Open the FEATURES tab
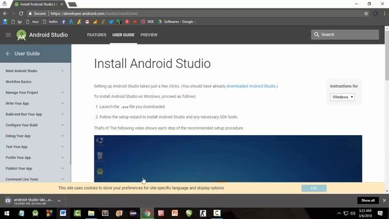 tap(97, 35)
